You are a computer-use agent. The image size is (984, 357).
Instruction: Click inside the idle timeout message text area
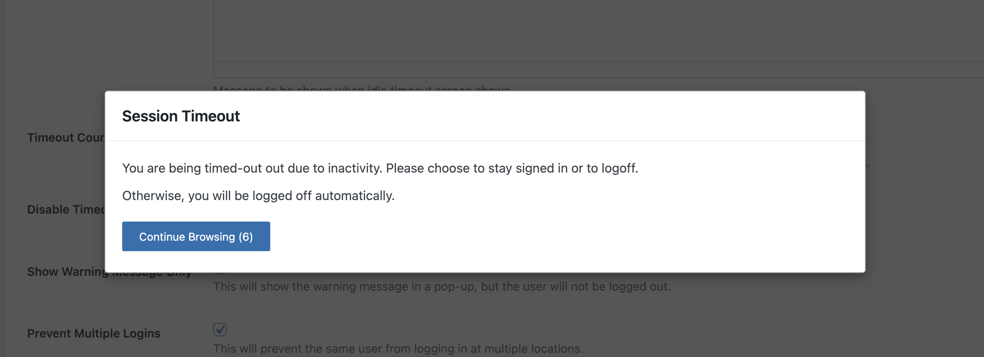[x=599, y=30]
